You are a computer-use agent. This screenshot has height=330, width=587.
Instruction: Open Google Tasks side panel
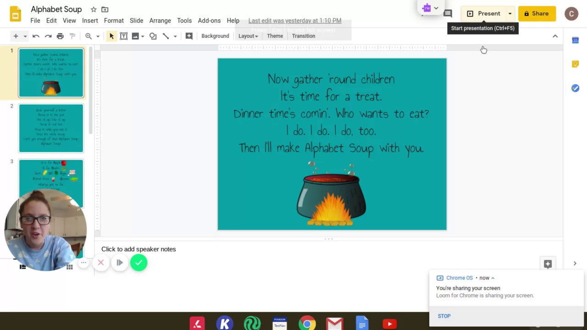tap(575, 88)
